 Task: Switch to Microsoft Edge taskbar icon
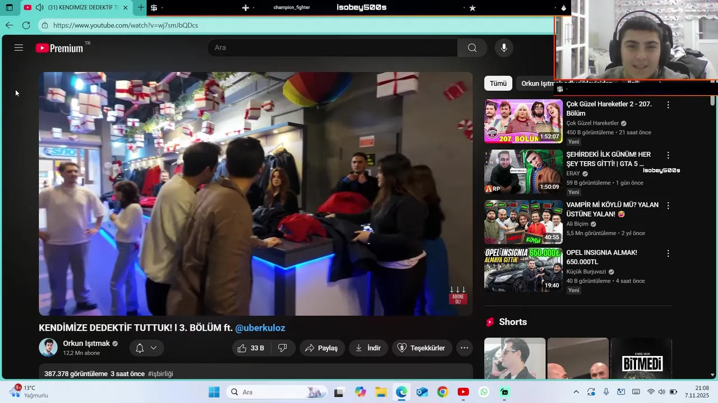(402, 392)
